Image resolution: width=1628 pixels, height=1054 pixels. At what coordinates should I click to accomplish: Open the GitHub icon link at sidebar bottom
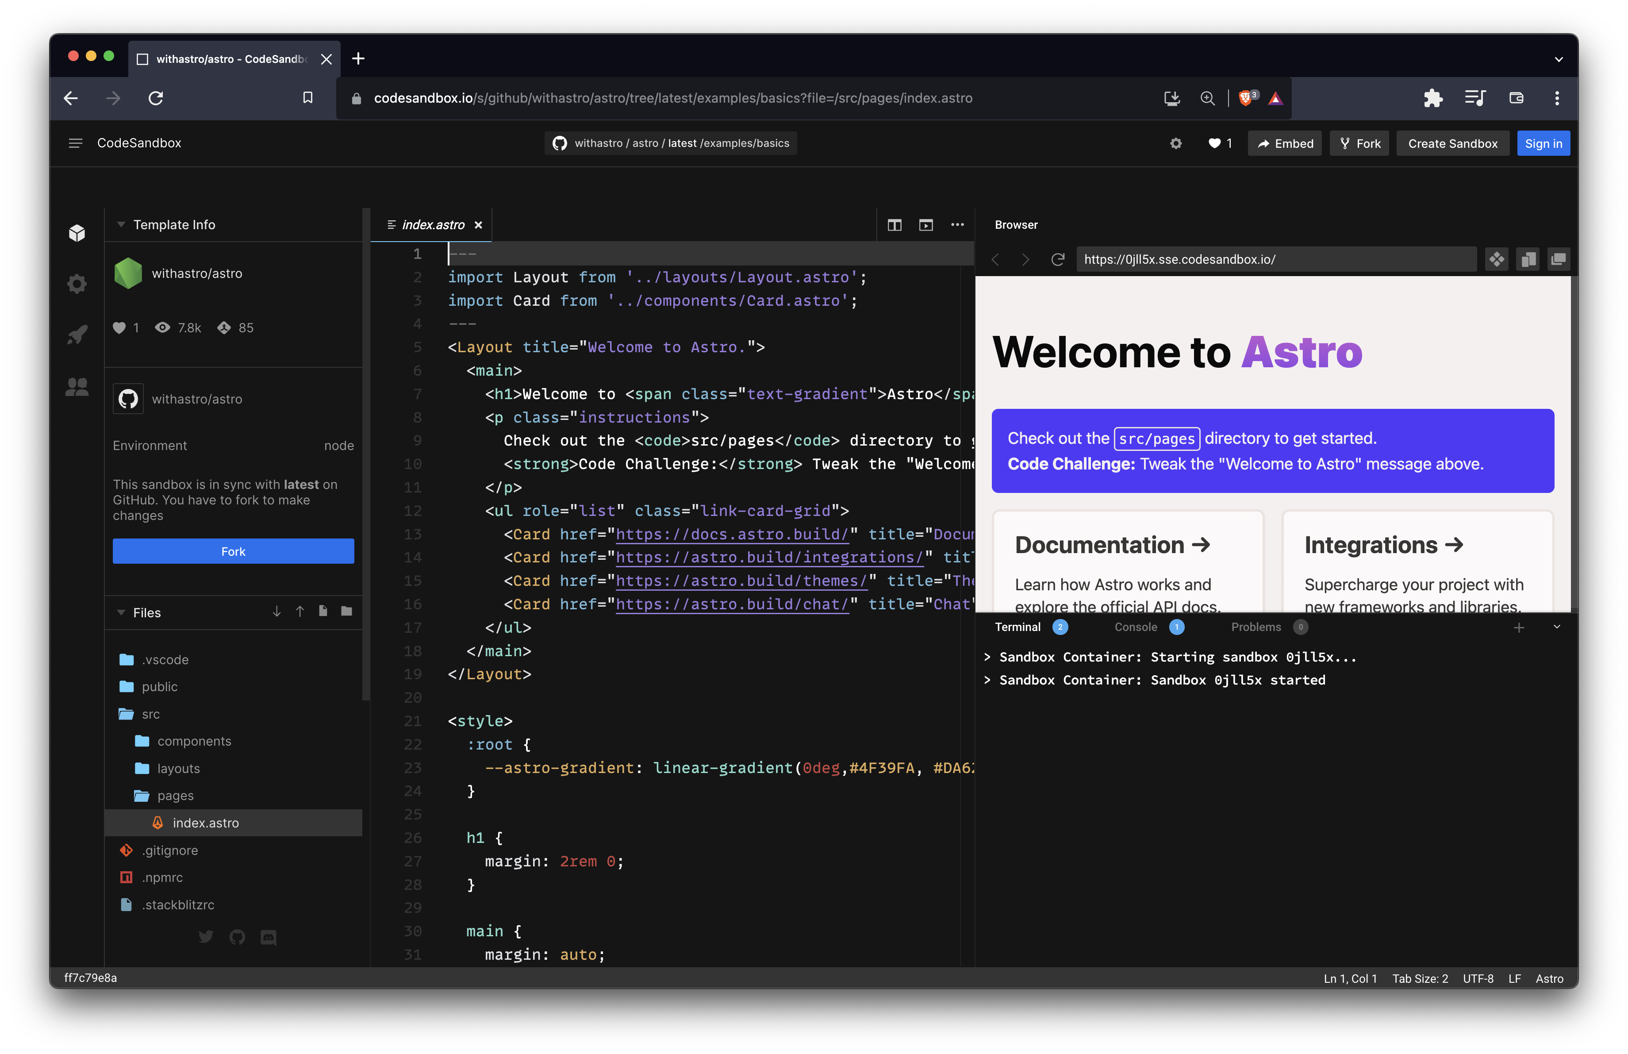[238, 936]
